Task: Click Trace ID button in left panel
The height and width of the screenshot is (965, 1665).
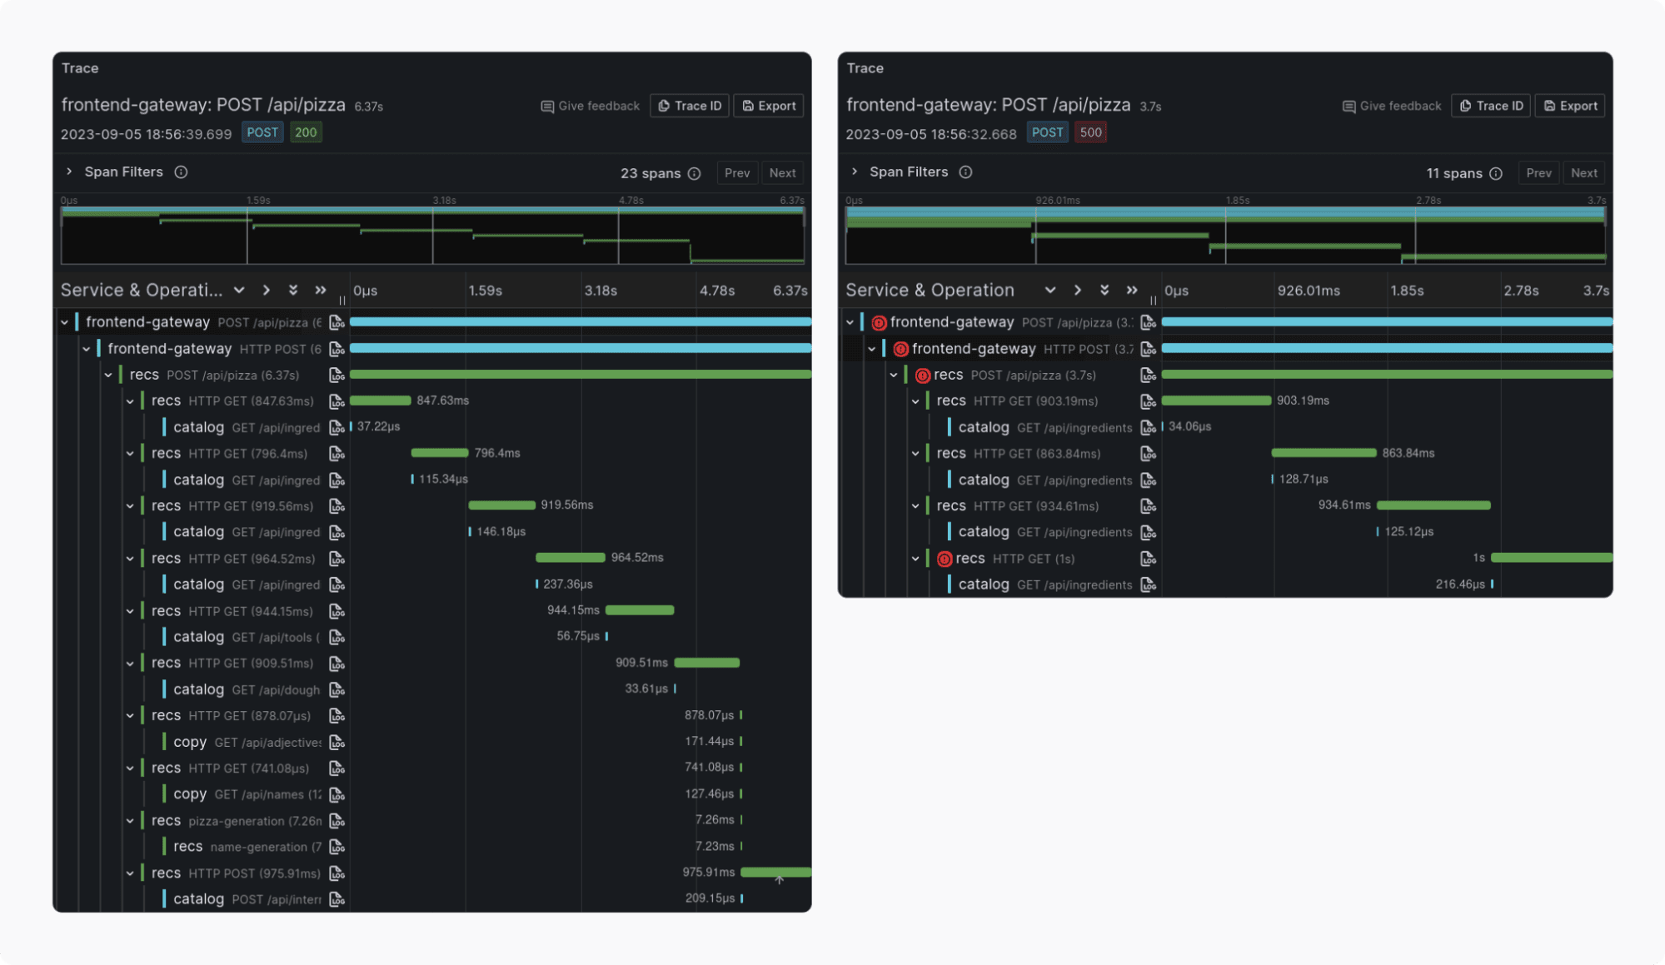Action: coord(690,106)
